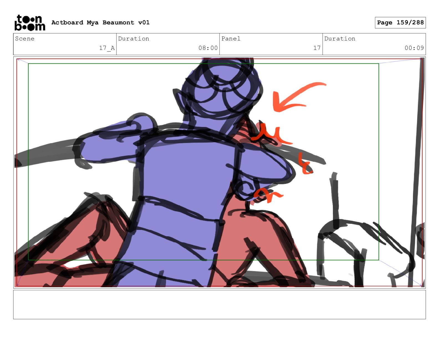Click the 'Page 159/288' box
Viewport: 439px width, 339px height.
coord(400,22)
